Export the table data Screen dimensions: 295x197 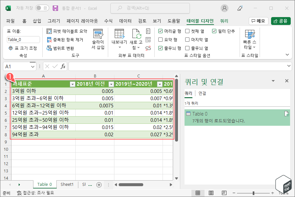119,34
